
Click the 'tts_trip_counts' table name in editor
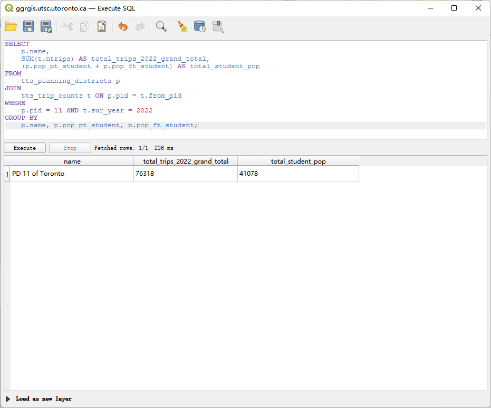52,96
